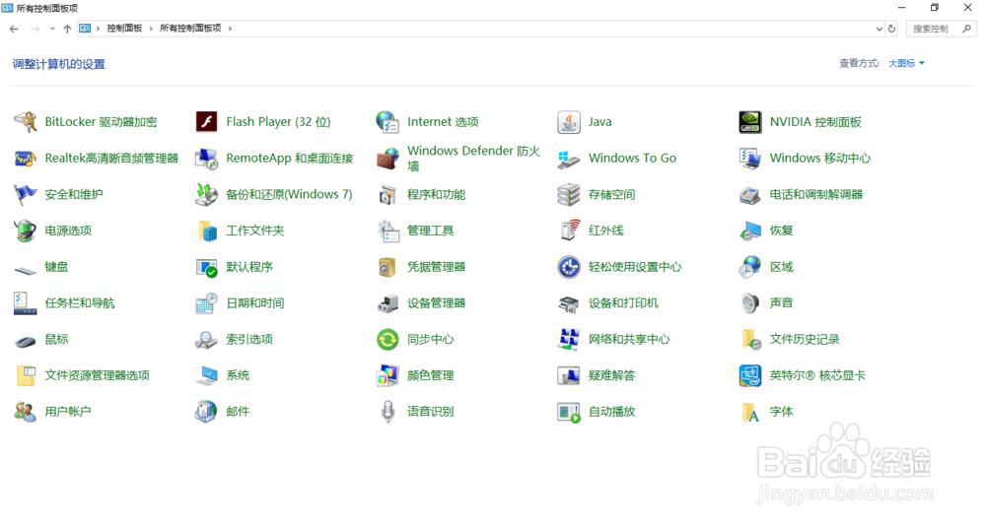The width and height of the screenshot is (986, 527).
Task: Open the BitLocker 驱动器加密 icon
Action: coord(26,122)
